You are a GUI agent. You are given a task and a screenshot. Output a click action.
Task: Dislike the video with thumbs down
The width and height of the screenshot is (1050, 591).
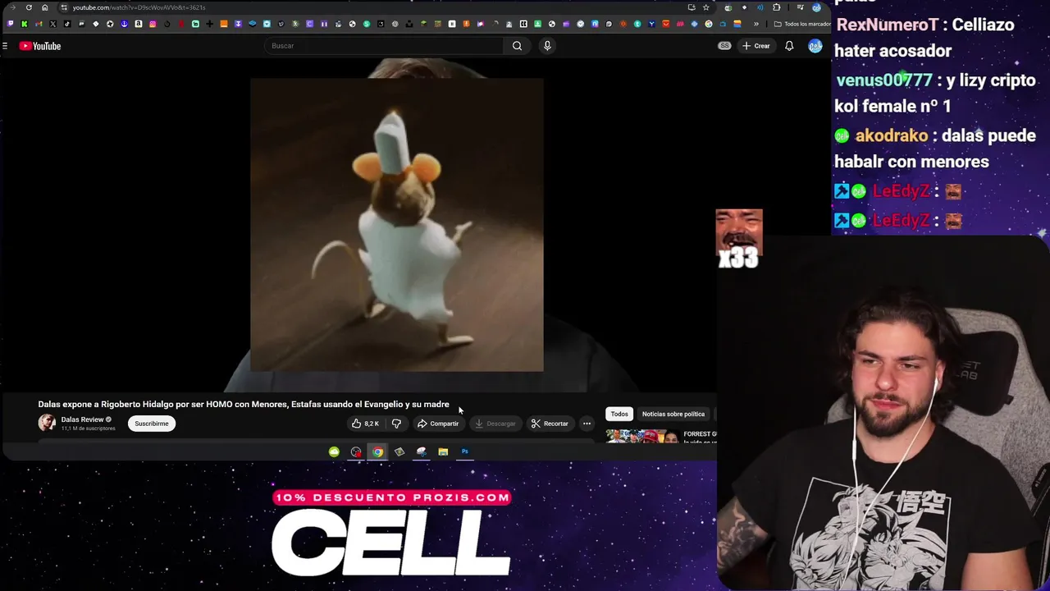[x=396, y=424]
